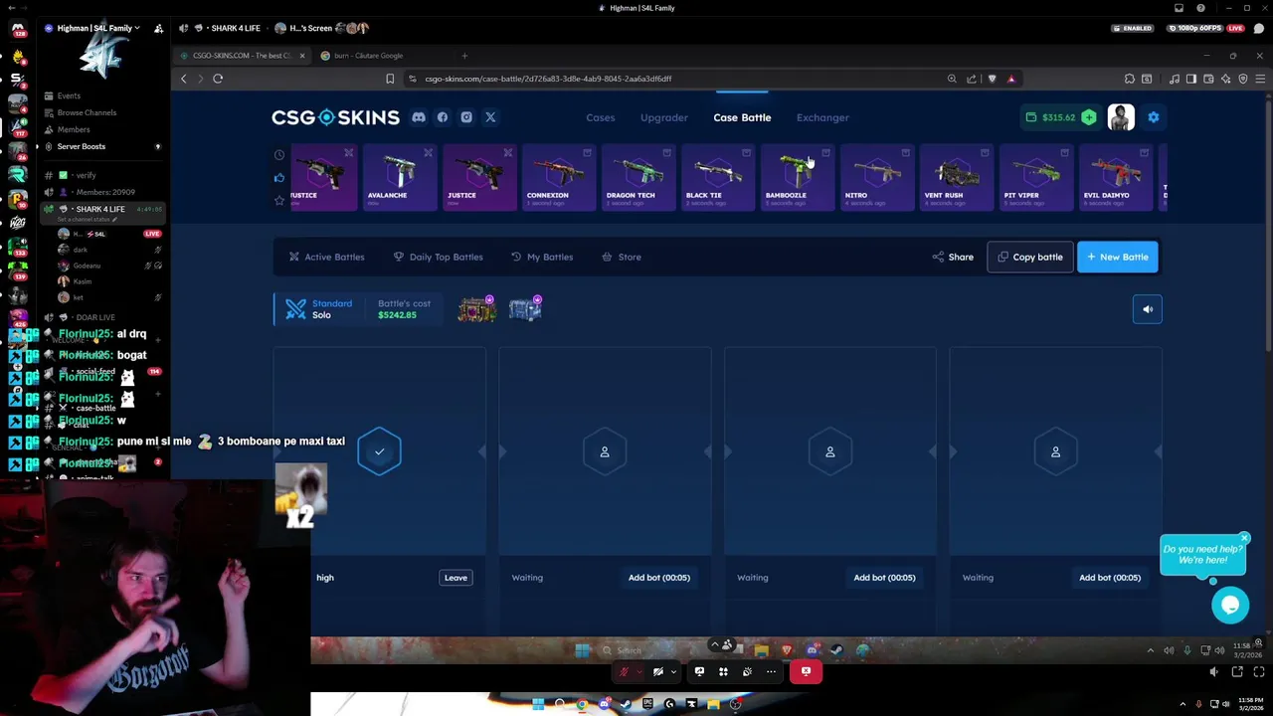The width and height of the screenshot is (1273, 716).
Task: Click the user profile avatar
Action: click(x=1121, y=117)
